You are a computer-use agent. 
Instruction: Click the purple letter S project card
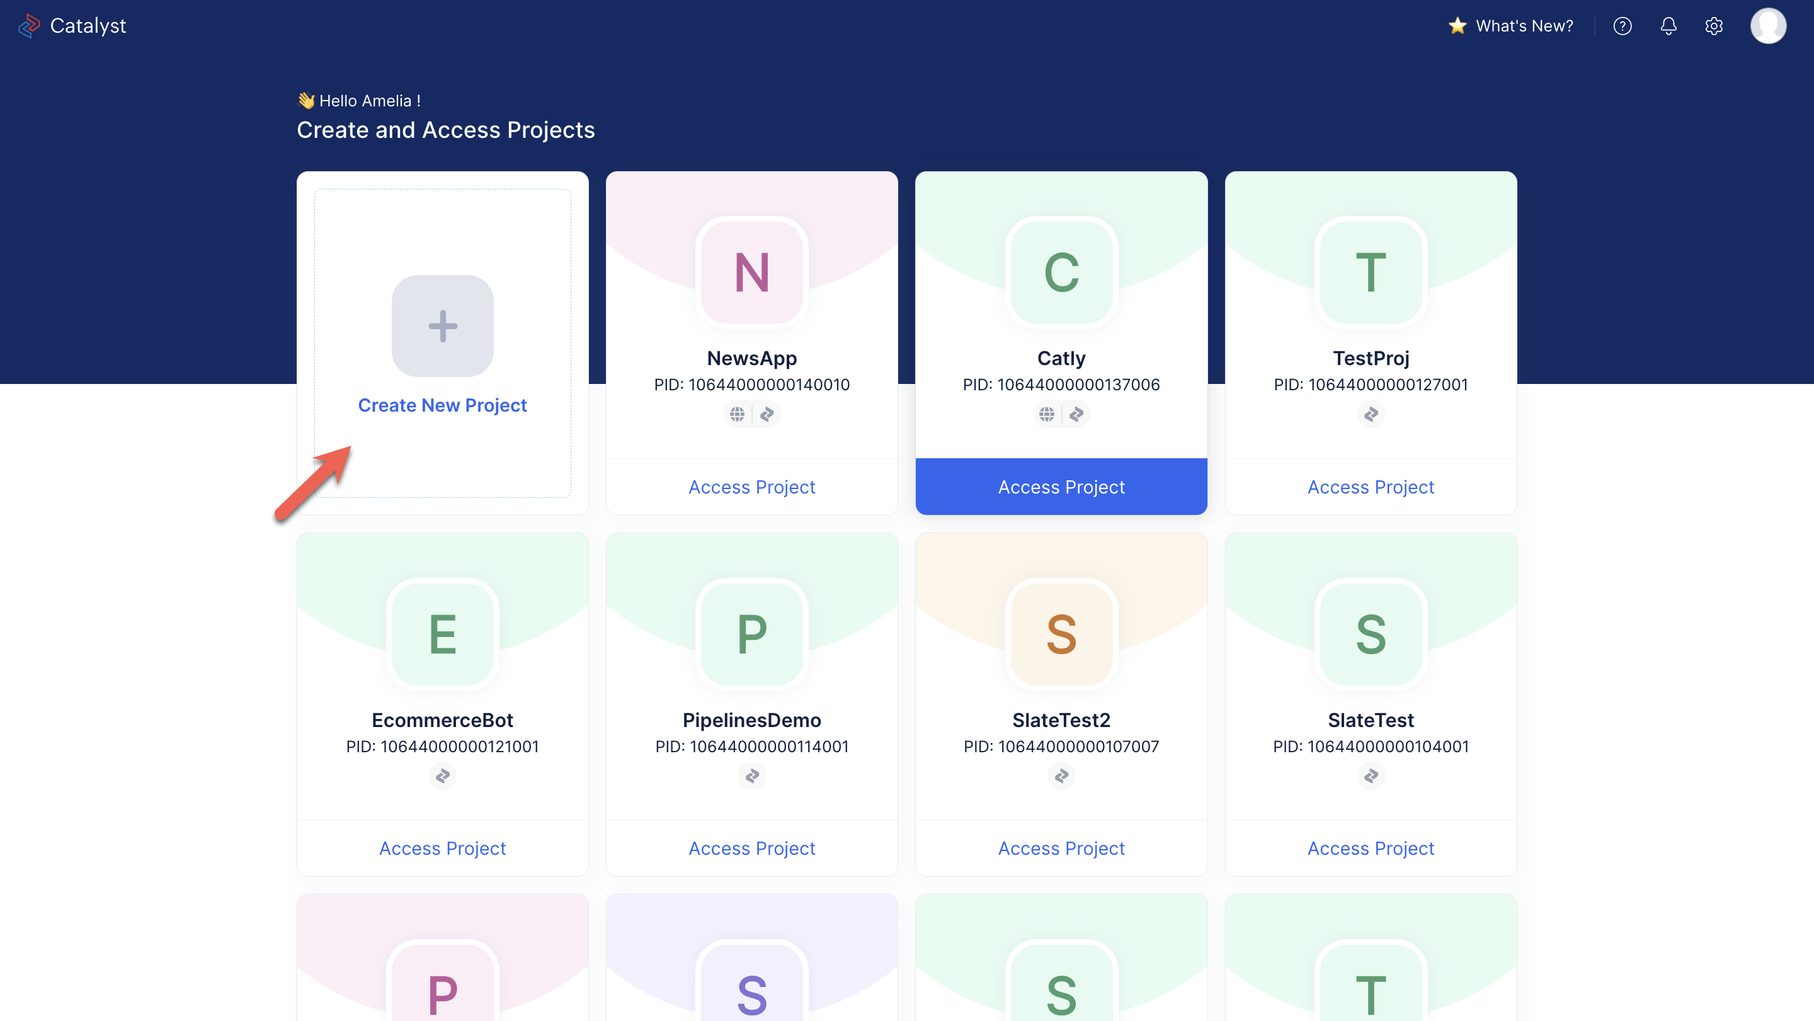click(x=752, y=957)
